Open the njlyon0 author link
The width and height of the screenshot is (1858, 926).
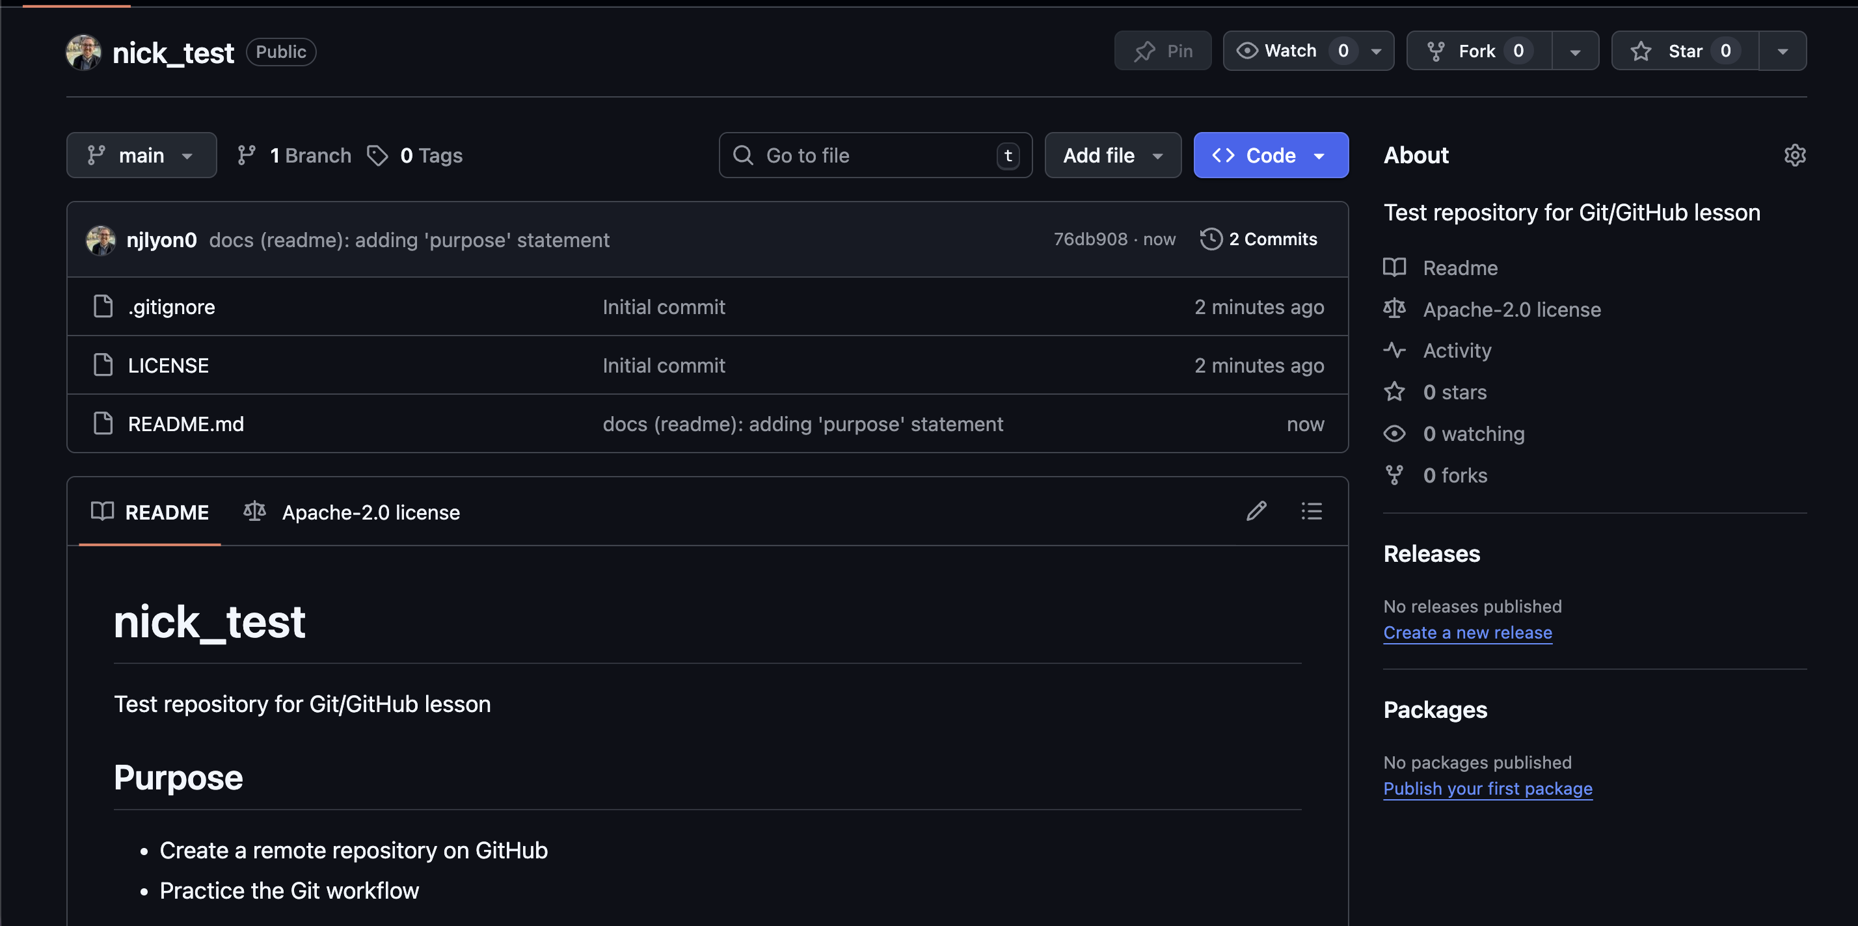(x=161, y=239)
